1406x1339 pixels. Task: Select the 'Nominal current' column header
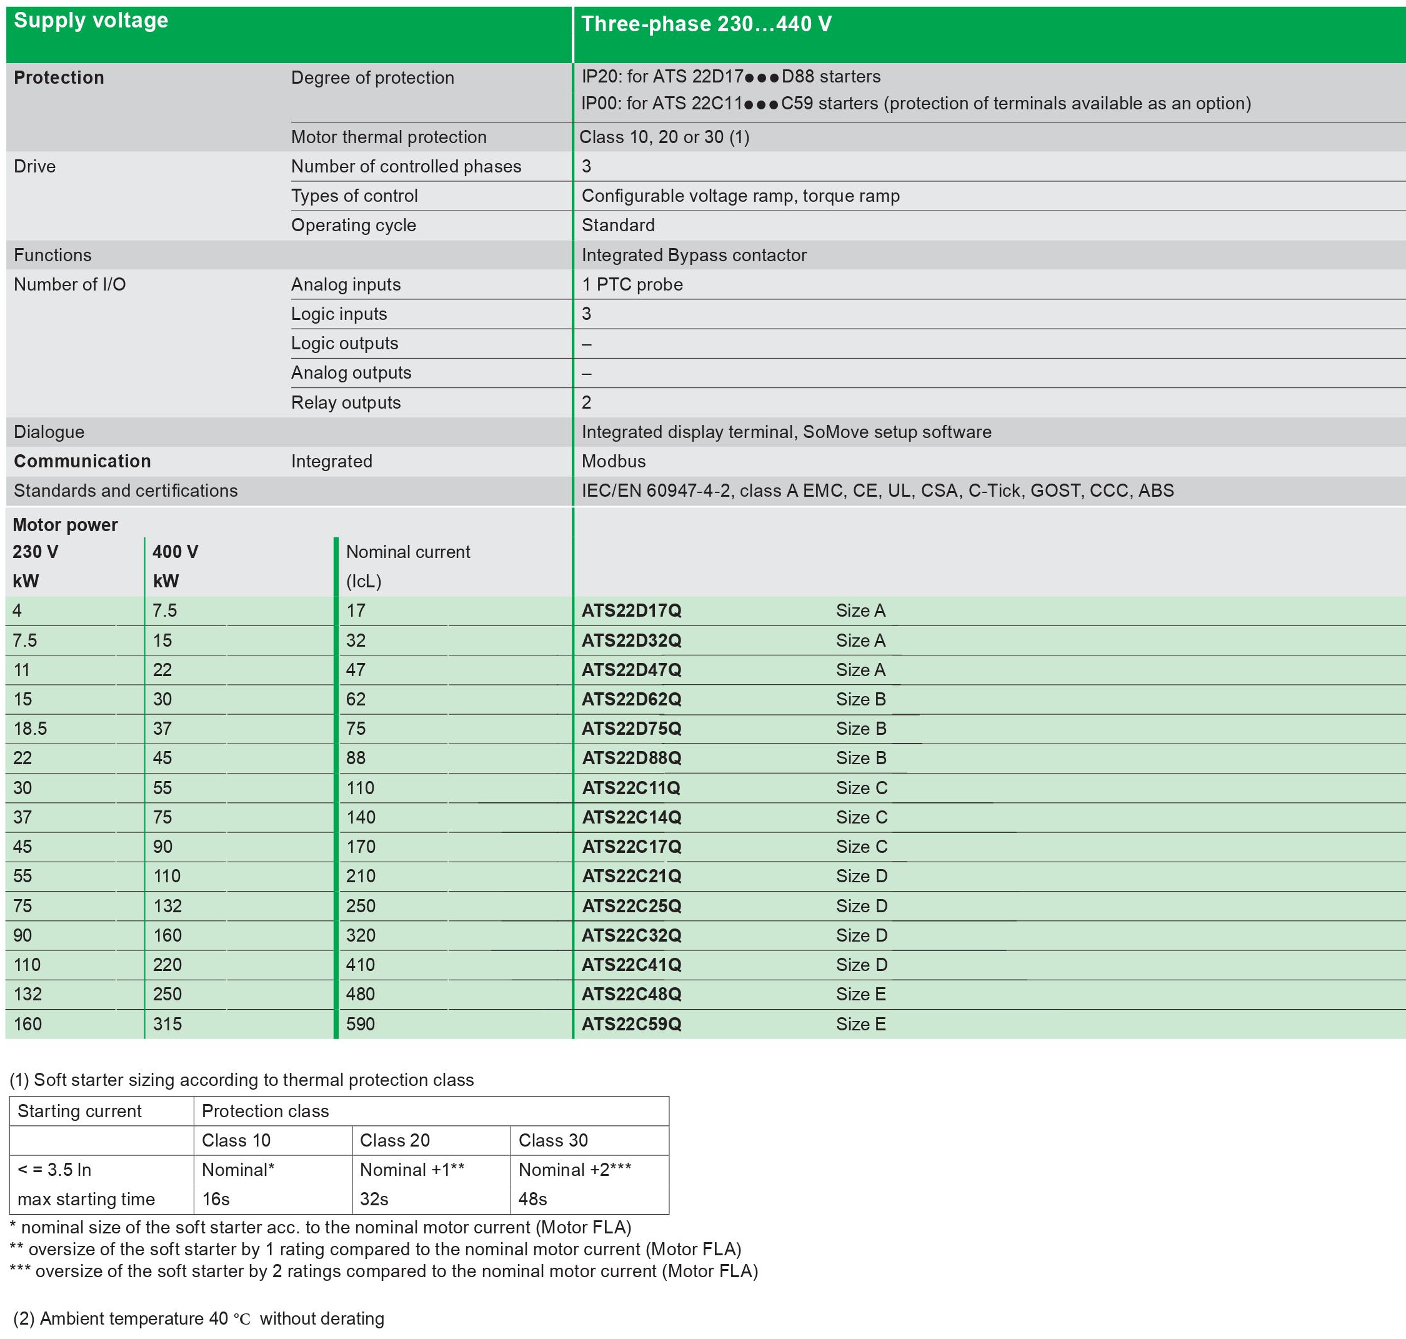point(407,552)
